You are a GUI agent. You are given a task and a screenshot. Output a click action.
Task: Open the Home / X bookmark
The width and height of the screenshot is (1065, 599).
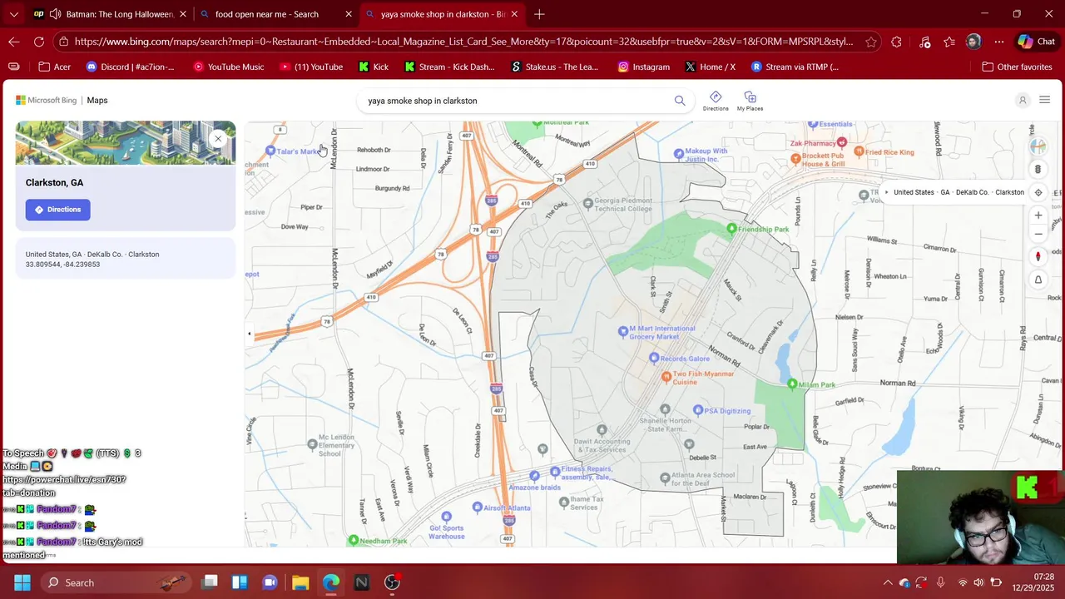pos(710,67)
